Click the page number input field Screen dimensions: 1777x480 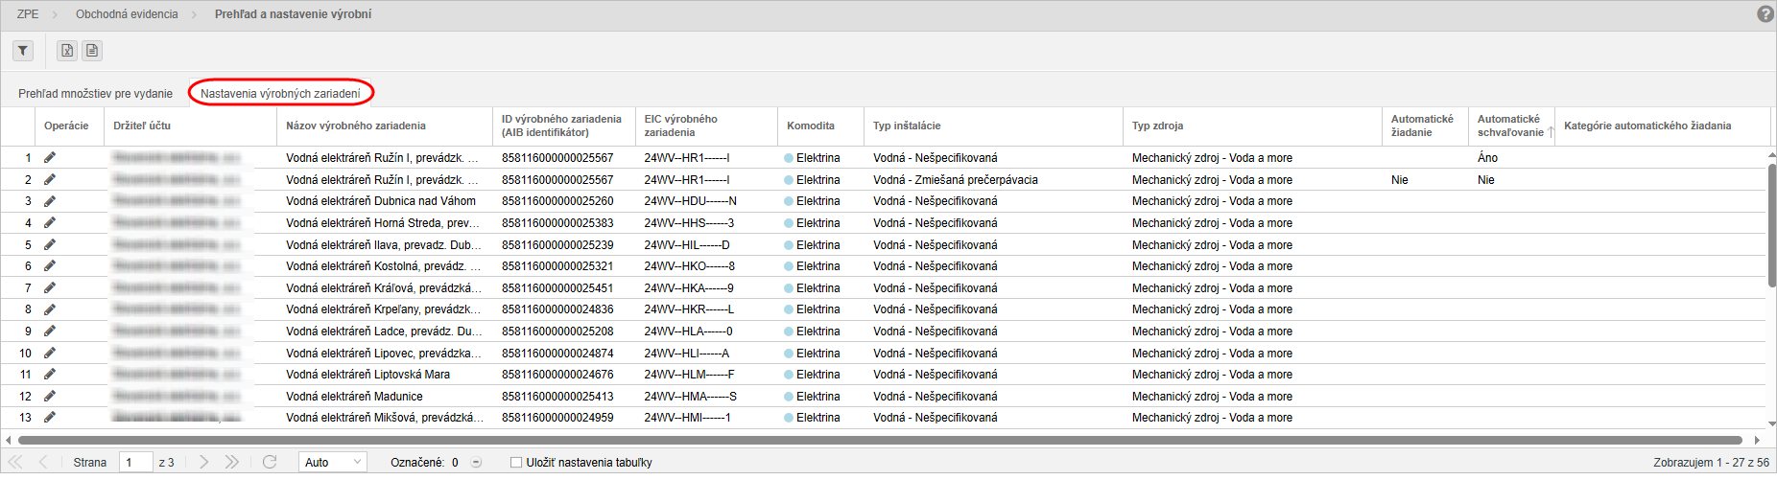pyautogui.click(x=135, y=462)
